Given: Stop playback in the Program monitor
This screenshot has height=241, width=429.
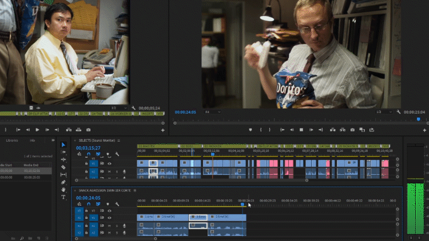Looking at the screenshot, I should click(x=301, y=130).
